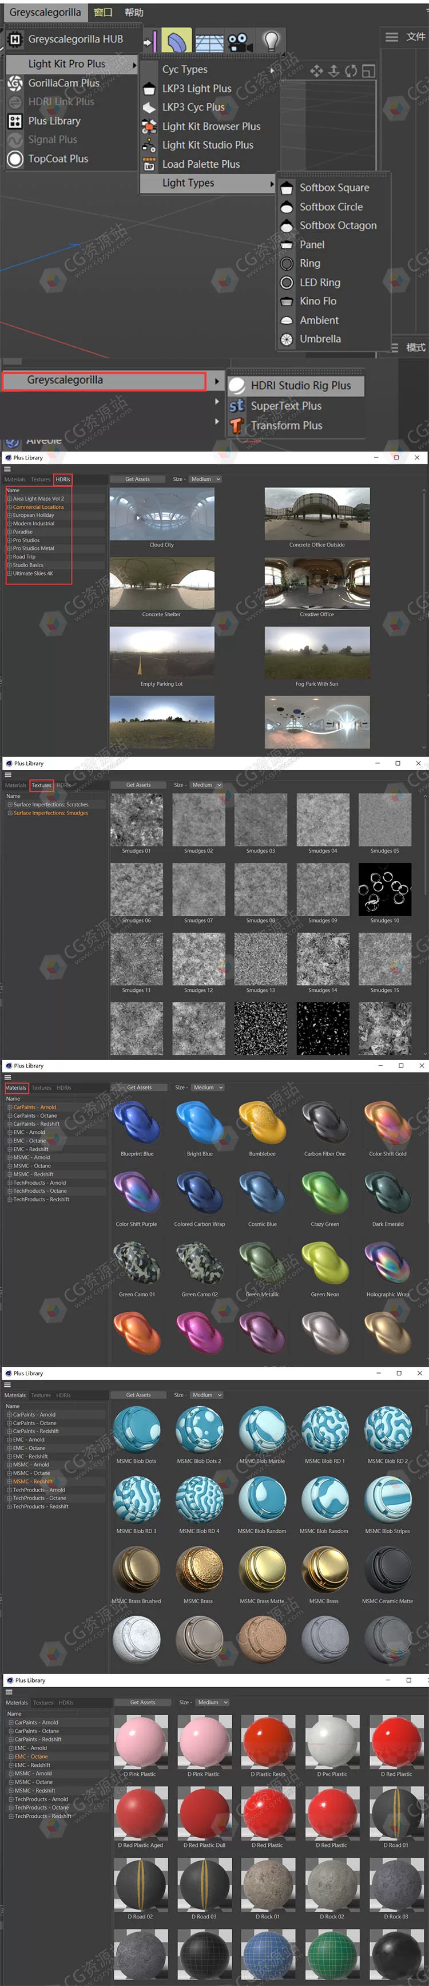
Task: Open Size dropdown in Smudges textures window
Action: pos(206,786)
